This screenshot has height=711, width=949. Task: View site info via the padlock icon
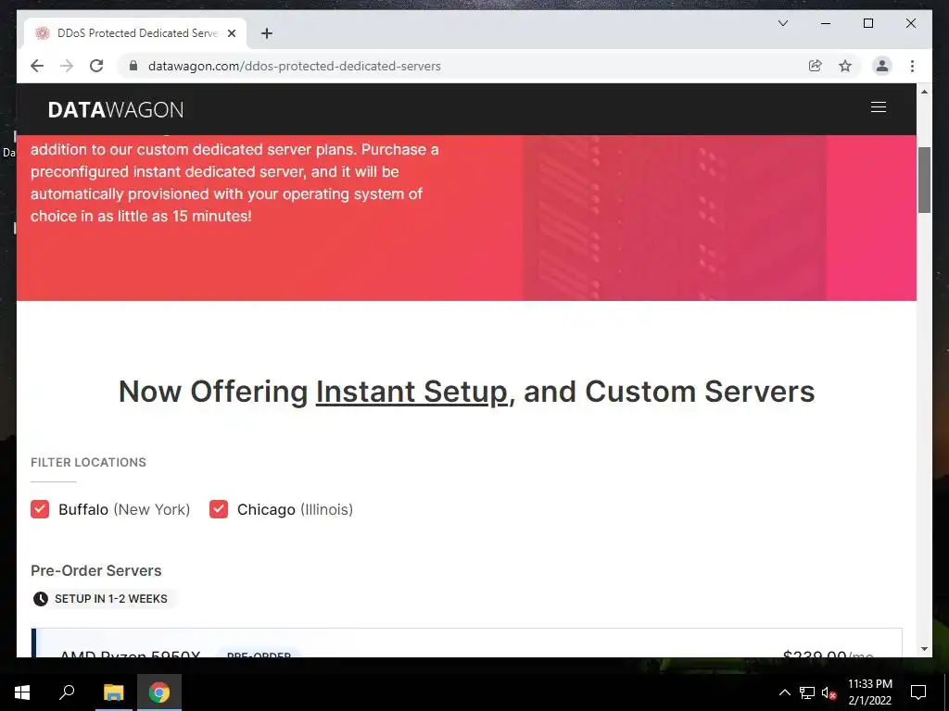point(133,66)
